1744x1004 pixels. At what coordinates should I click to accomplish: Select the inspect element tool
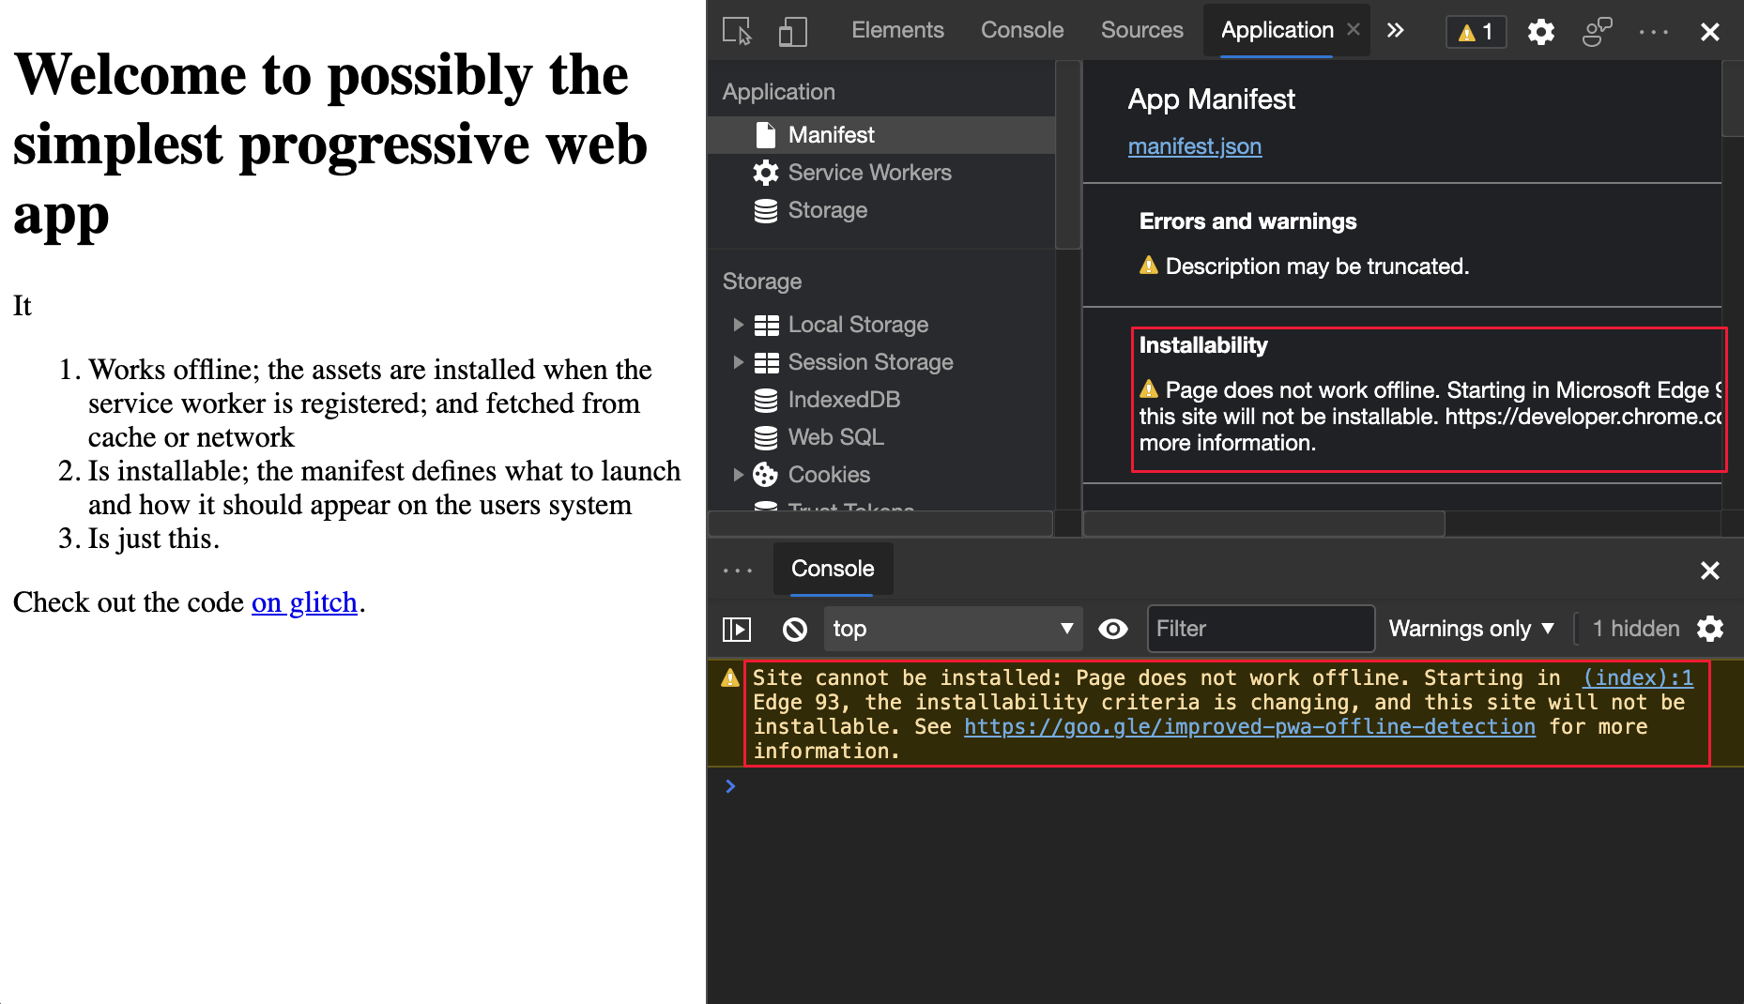tap(736, 31)
